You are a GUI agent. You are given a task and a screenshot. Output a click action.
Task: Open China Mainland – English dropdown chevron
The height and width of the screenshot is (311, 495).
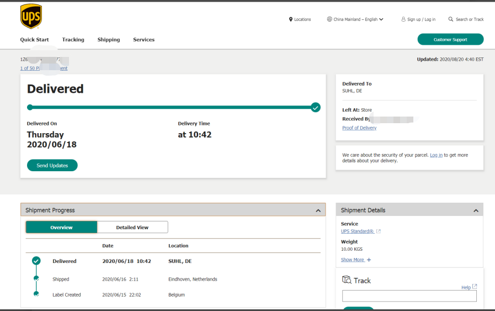tap(381, 19)
